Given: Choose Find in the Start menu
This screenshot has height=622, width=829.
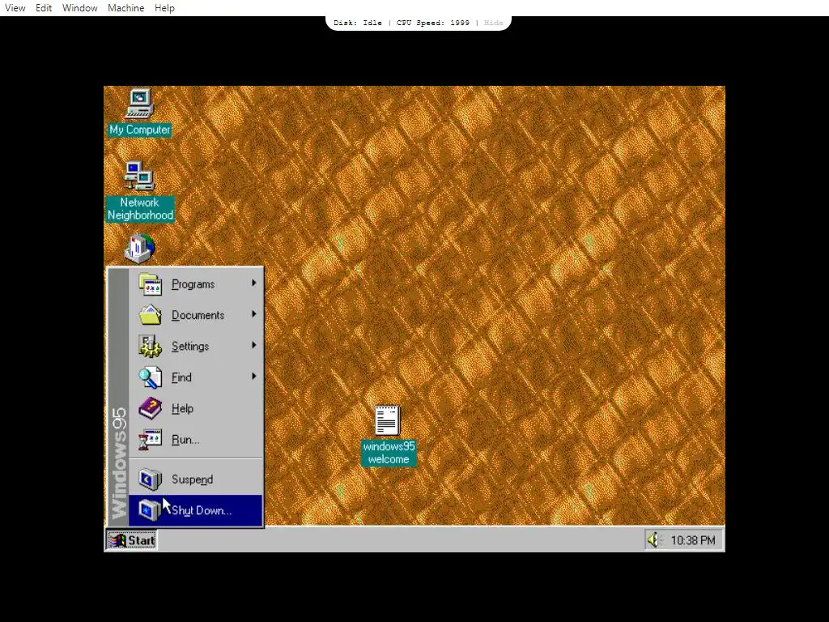Looking at the screenshot, I should coord(196,377).
